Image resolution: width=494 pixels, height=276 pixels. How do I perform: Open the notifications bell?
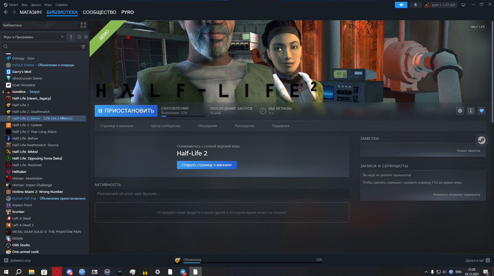coord(415,5)
